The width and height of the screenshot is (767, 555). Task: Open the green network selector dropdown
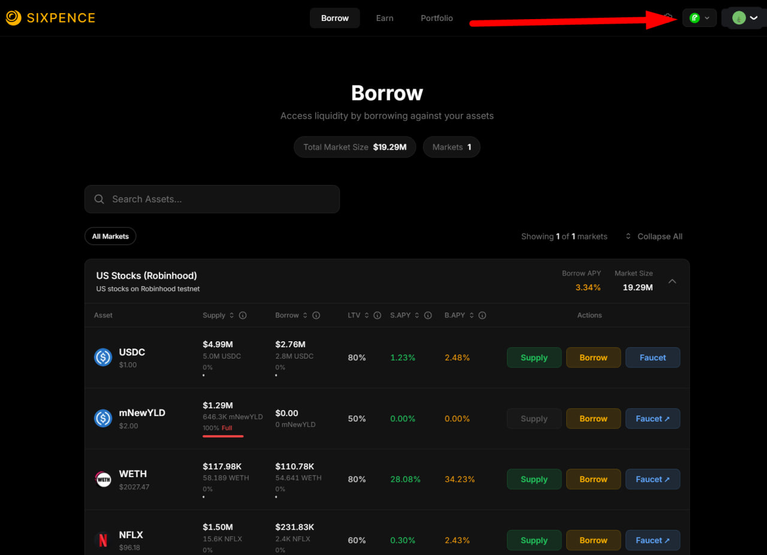(x=699, y=18)
